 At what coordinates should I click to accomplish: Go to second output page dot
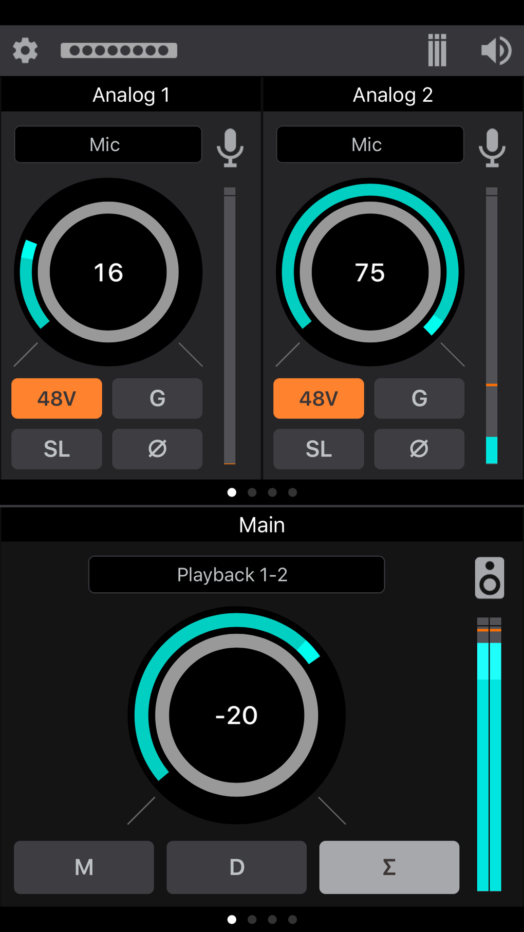[x=252, y=919]
